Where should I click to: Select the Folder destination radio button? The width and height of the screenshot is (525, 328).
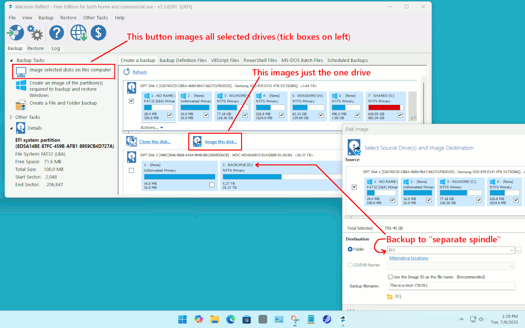[x=350, y=249]
